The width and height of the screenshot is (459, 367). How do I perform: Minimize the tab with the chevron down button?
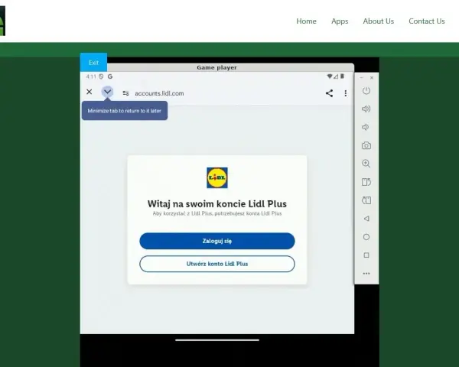[107, 92]
